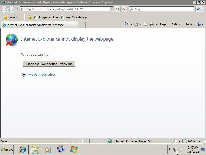Click the globe error icon on page
Screen dimensions: 206x155
12,40
